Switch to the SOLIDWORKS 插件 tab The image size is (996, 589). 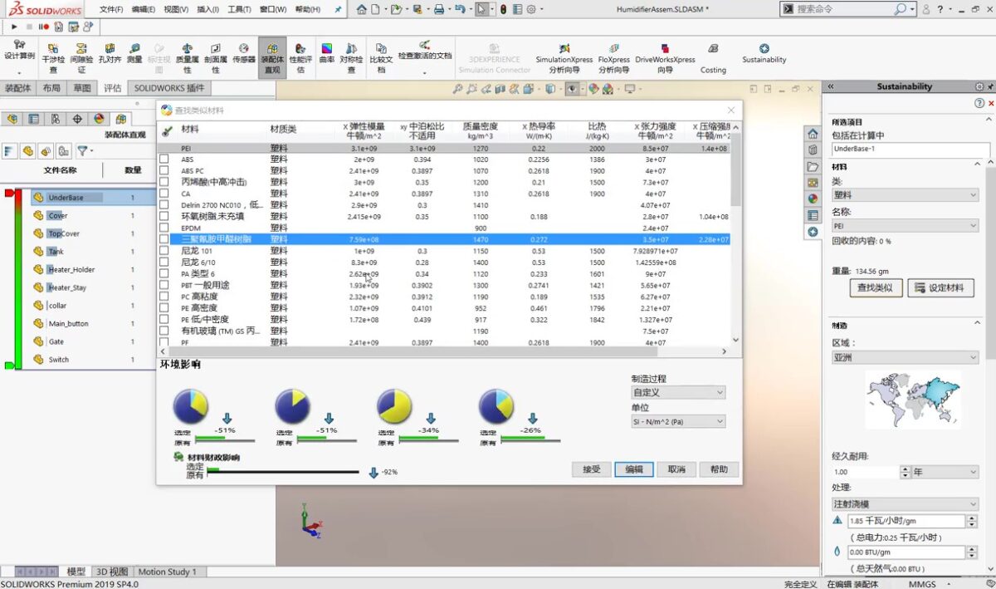pyautogui.click(x=169, y=88)
